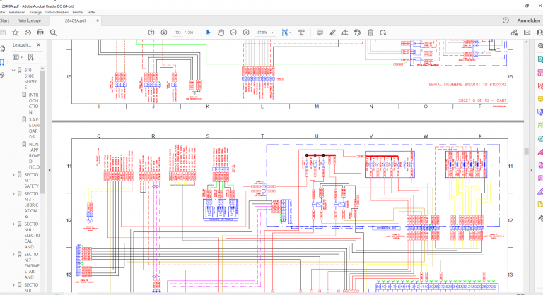The height and width of the screenshot is (295, 543).
Task: Switch to the Werkzeuge tab
Action: [29, 21]
